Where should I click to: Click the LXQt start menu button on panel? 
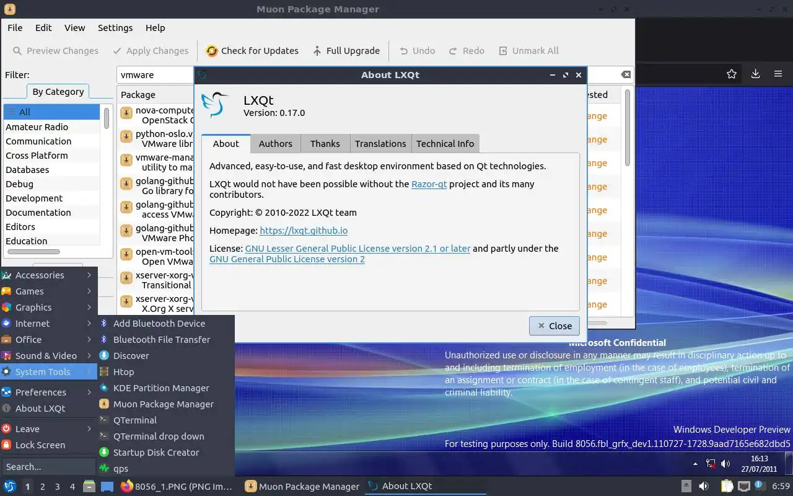tap(10, 486)
